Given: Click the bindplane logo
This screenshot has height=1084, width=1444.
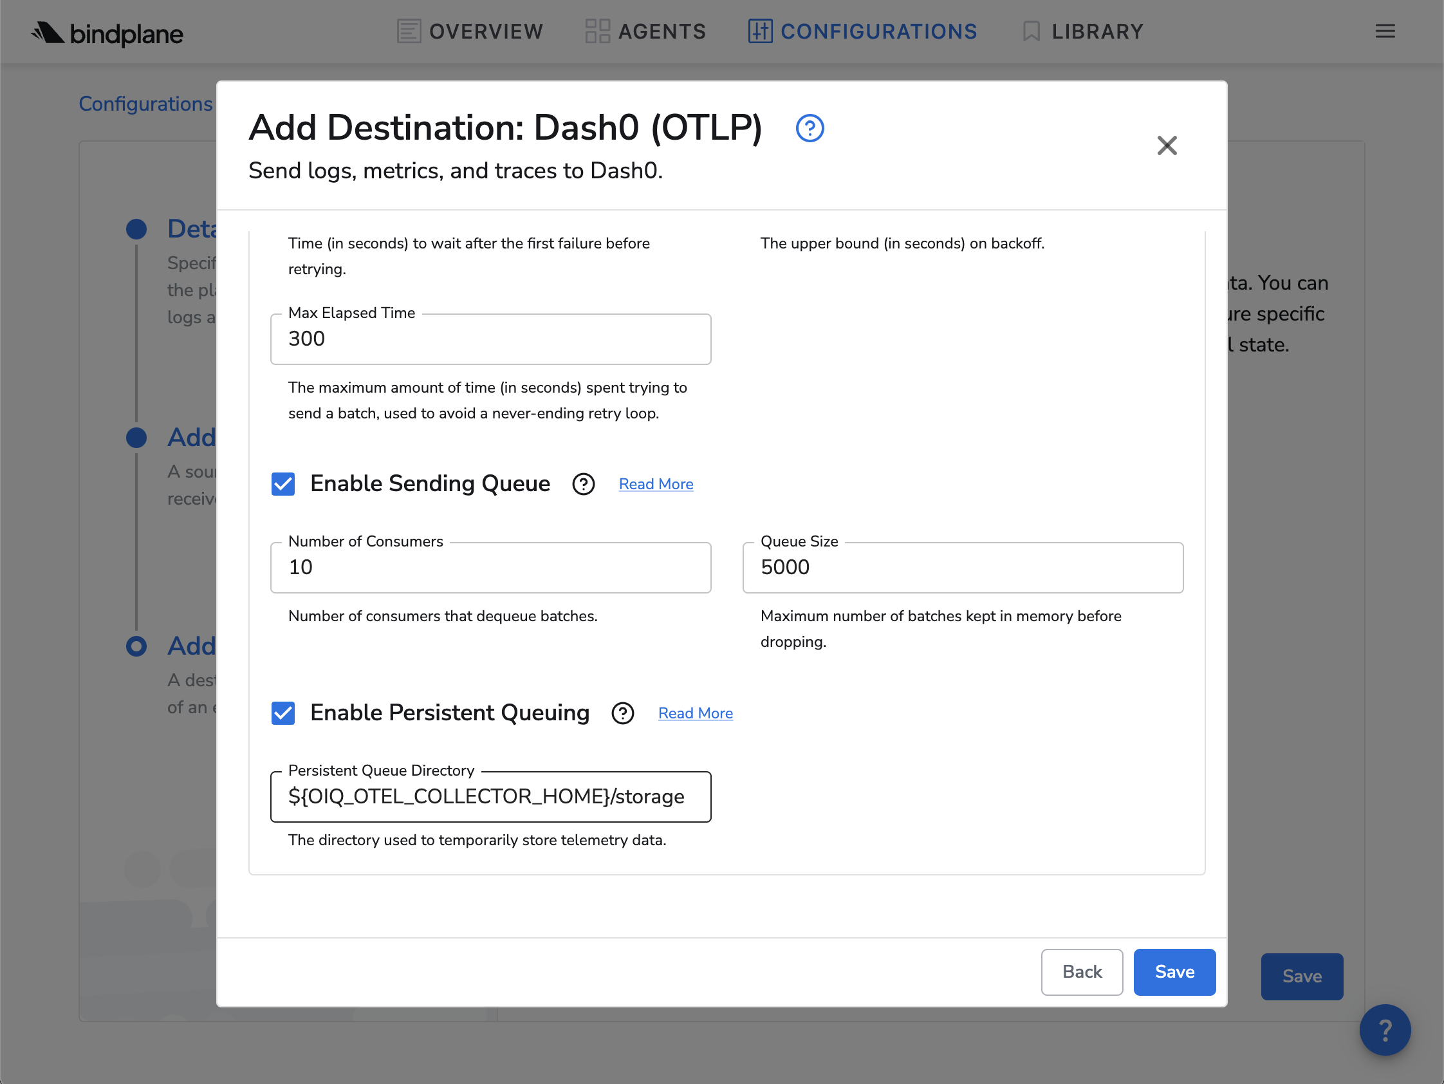Looking at the screenshot, I should [107, 33].
